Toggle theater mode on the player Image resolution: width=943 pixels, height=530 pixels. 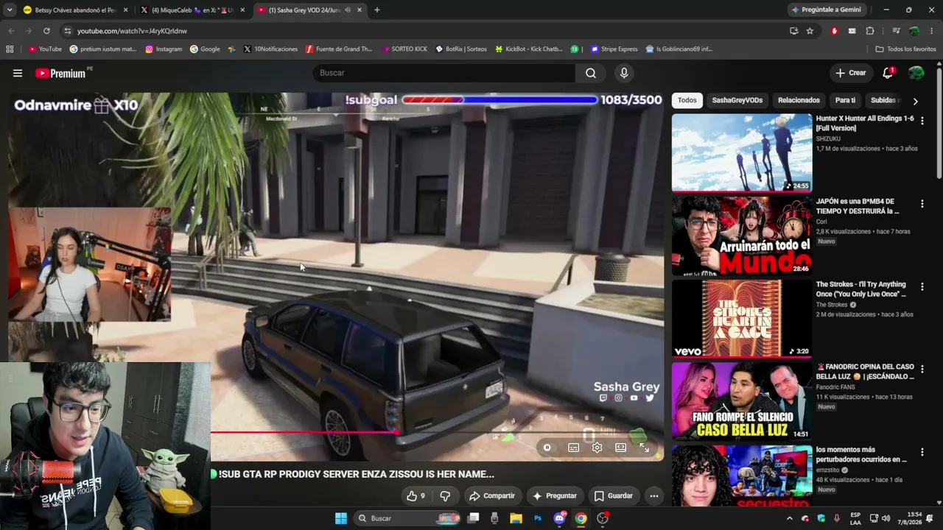(620, 448)
